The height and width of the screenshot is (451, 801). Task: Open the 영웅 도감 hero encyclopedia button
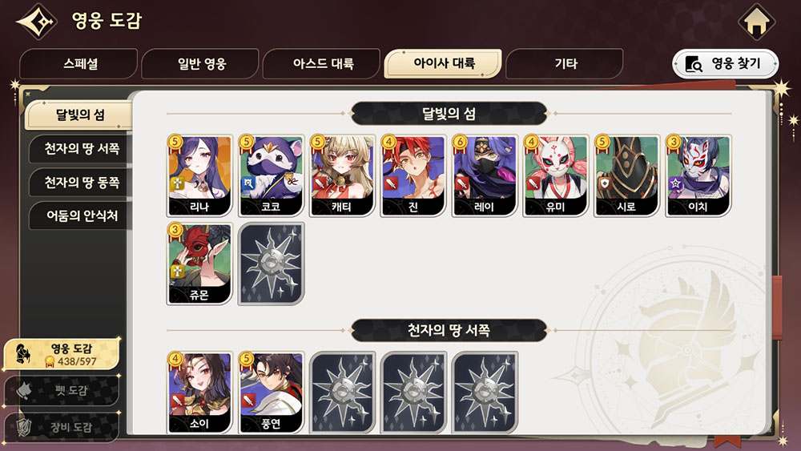click(62, 354)
